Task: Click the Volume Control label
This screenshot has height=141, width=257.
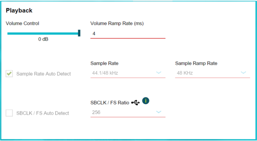Action: tap(22, 23)
